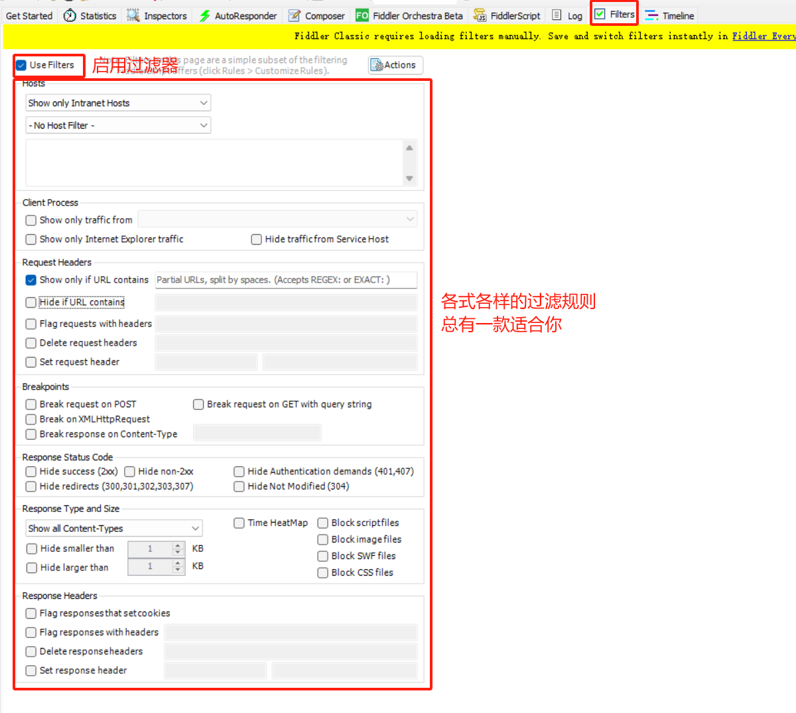The image size is (796, 713).
Task: Switch to the Statistics tab
Action: tap(90, 15)
